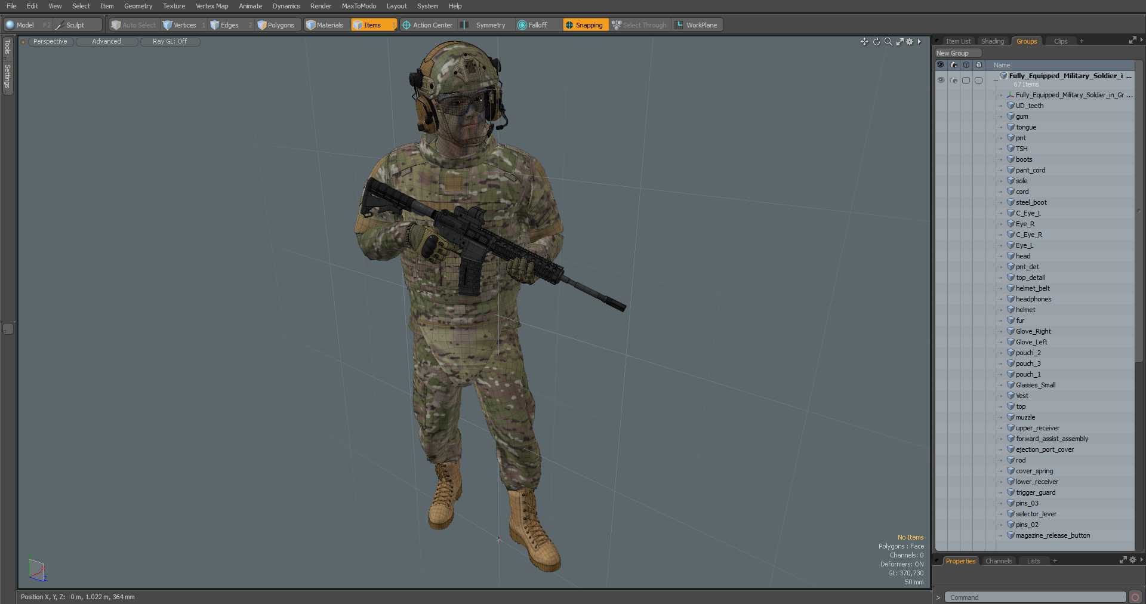The image size is (1146, 604).
Task: Toggle visibility of the Fully_Equipped_Military_Soldier group
Action: point(941,80)
